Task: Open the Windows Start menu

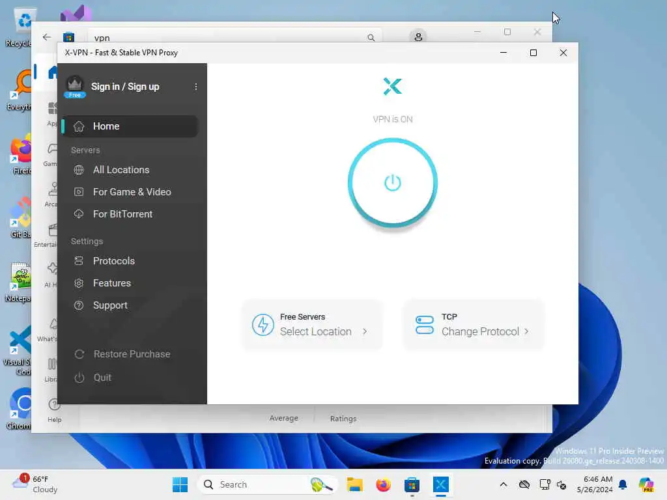Action: (180, 484)
